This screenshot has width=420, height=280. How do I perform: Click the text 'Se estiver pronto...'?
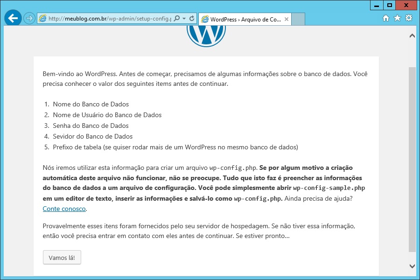(x=262, y=236)
